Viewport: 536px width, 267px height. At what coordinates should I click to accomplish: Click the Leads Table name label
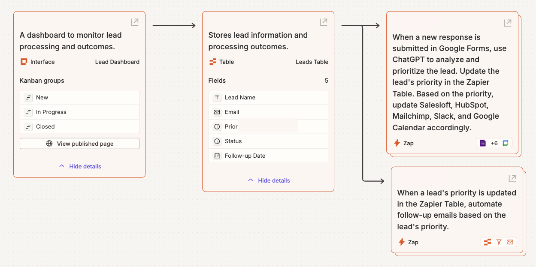point(312,62)
